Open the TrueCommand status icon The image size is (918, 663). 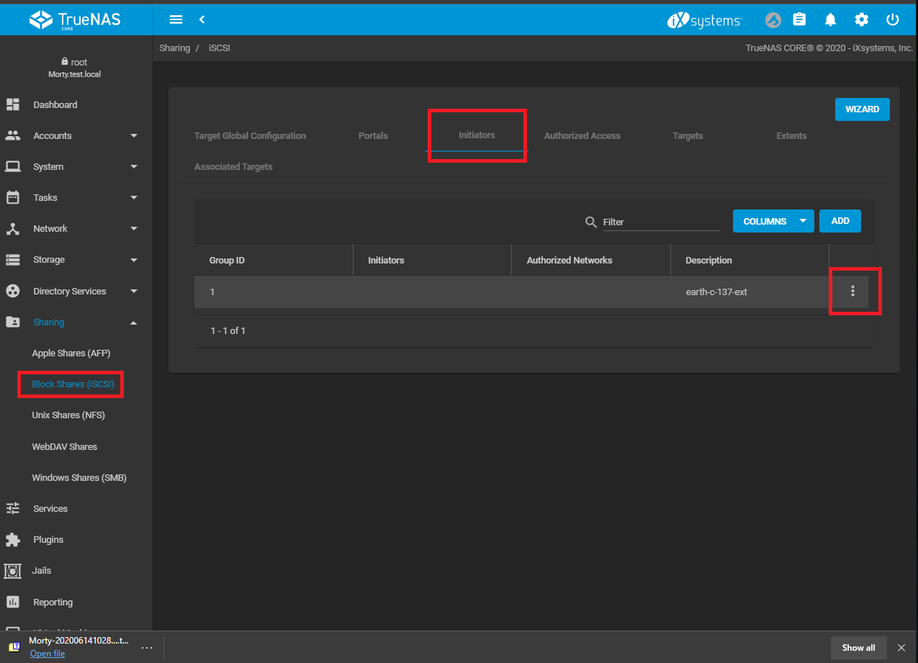[x=773, y=20]
